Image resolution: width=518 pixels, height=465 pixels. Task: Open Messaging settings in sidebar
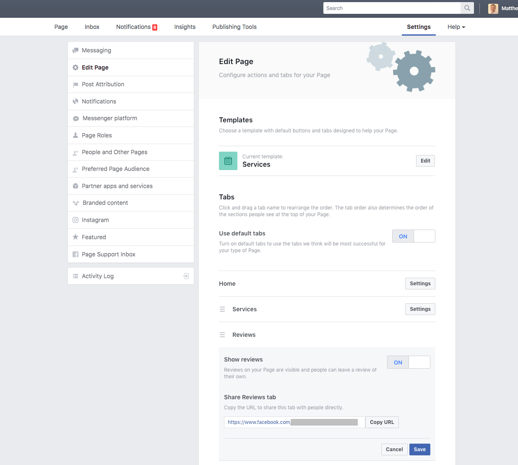coord(131,50)
